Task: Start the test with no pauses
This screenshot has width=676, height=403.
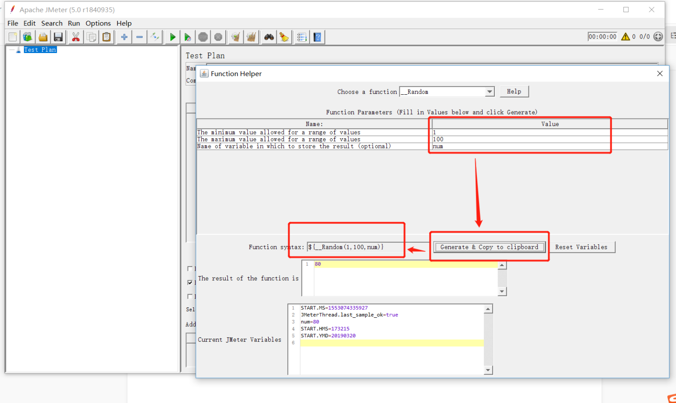Action: (x=188, y=37)
